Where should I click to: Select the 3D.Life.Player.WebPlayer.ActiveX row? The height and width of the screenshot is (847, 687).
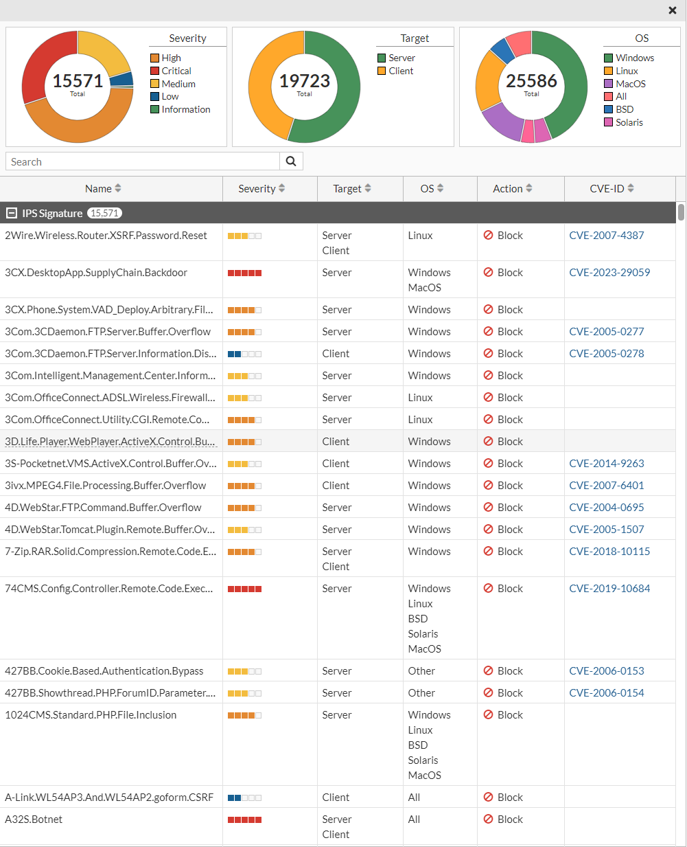point(110,442)
